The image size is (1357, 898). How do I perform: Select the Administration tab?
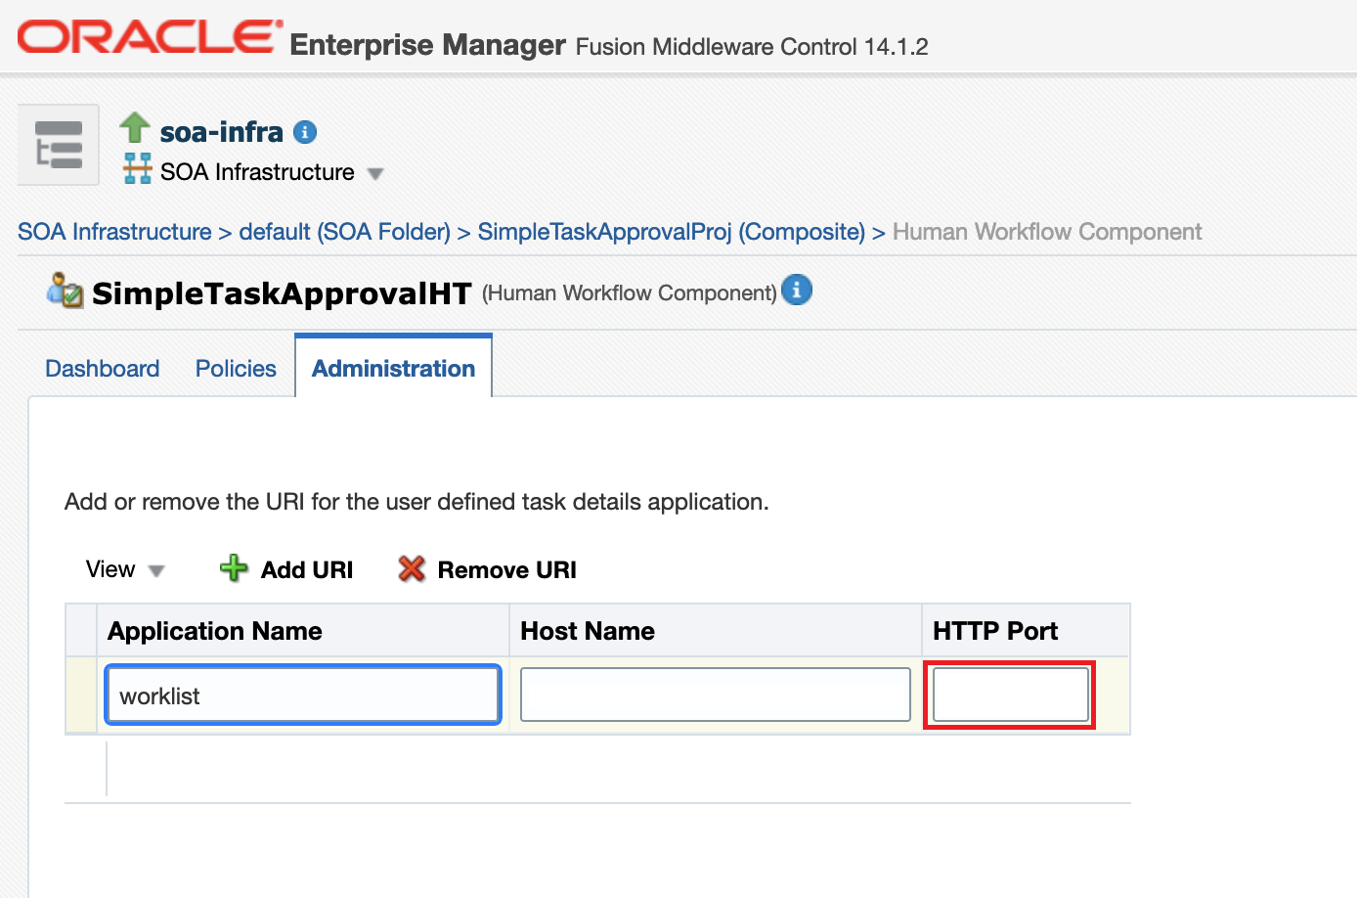click(x=393, y=369)
